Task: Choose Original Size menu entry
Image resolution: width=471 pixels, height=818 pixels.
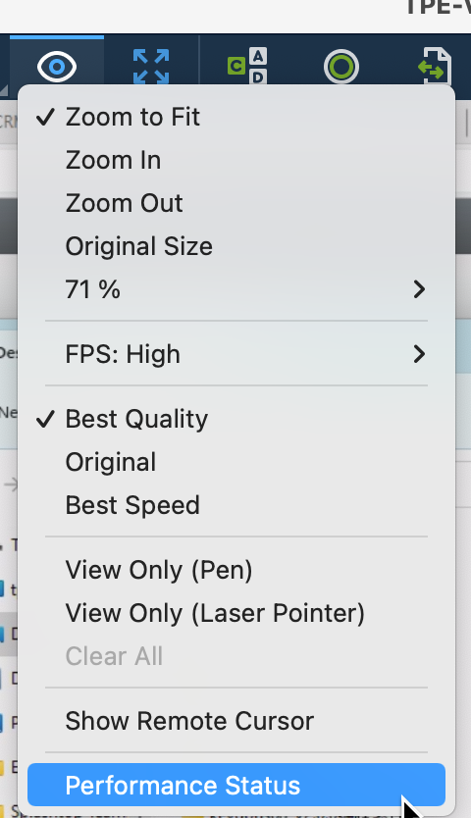Action: [236, 246]
